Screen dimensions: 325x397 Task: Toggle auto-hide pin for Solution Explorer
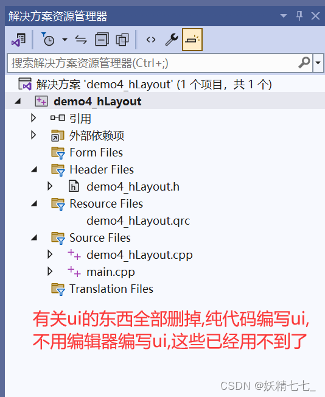pos(299,16)
